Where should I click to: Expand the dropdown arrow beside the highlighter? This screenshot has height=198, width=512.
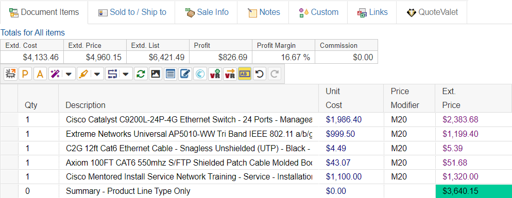[97, 74]
